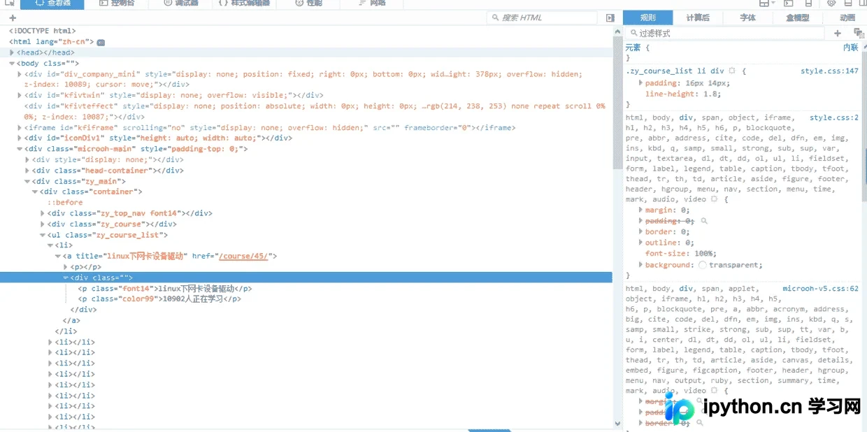Open the style.css:2 source link

click(834, 117)
